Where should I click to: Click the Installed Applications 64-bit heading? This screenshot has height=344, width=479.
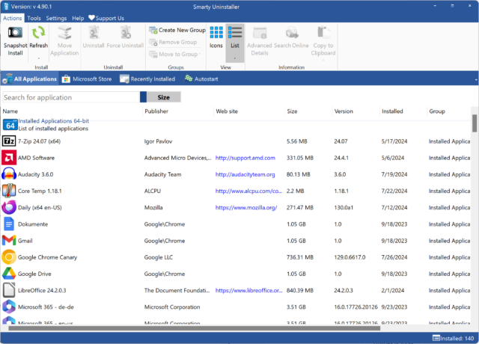pyautogui.click(x=54, y=121)
